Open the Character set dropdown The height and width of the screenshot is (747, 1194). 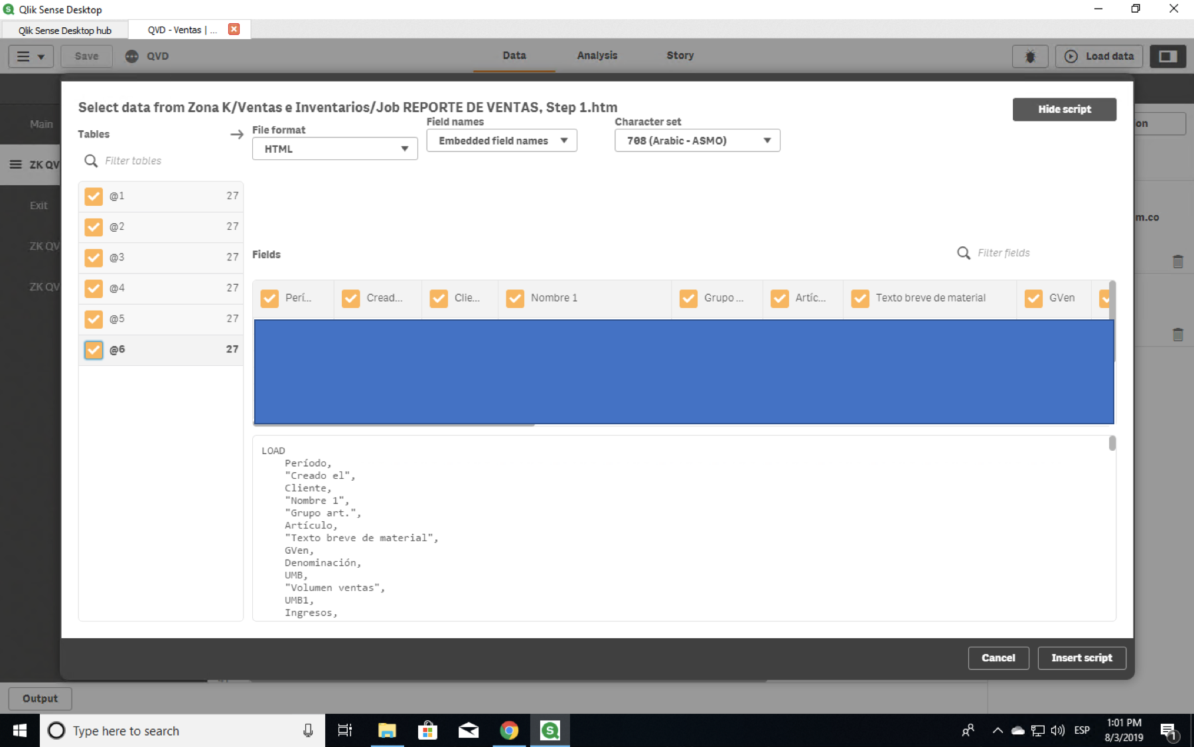coord(767,140)
